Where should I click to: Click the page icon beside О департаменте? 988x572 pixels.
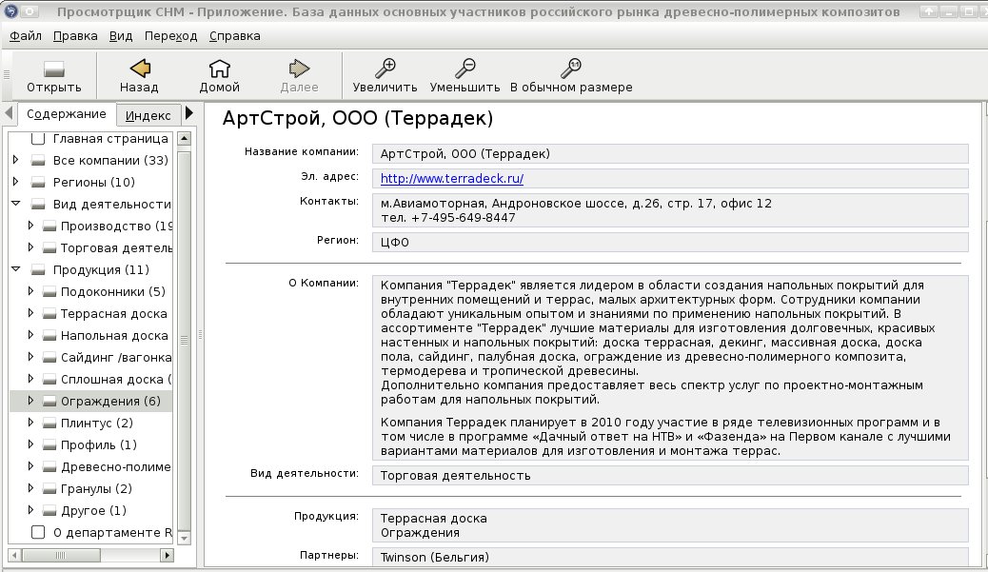pos(38,532)
